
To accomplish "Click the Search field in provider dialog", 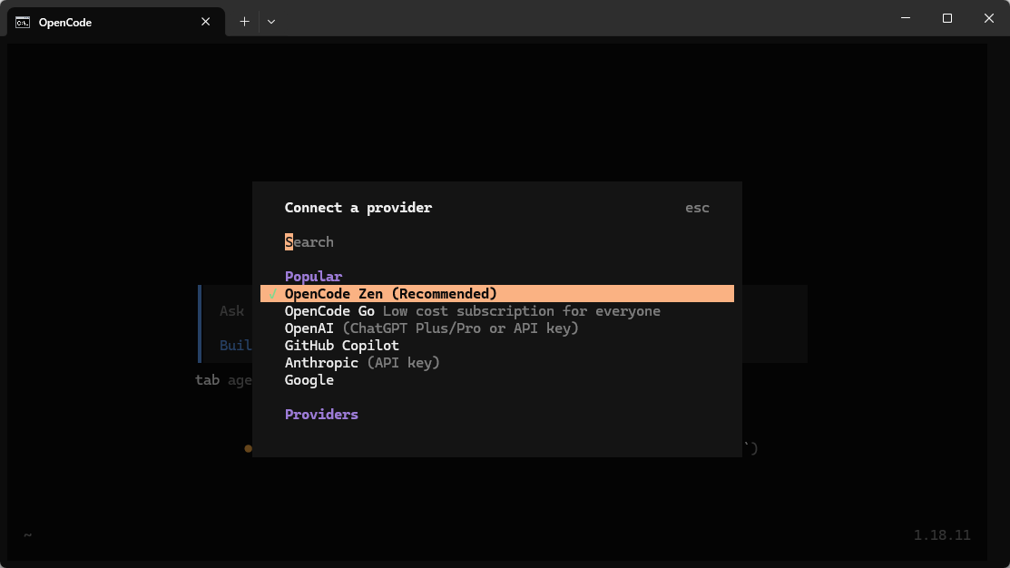I will click(496, 242).
